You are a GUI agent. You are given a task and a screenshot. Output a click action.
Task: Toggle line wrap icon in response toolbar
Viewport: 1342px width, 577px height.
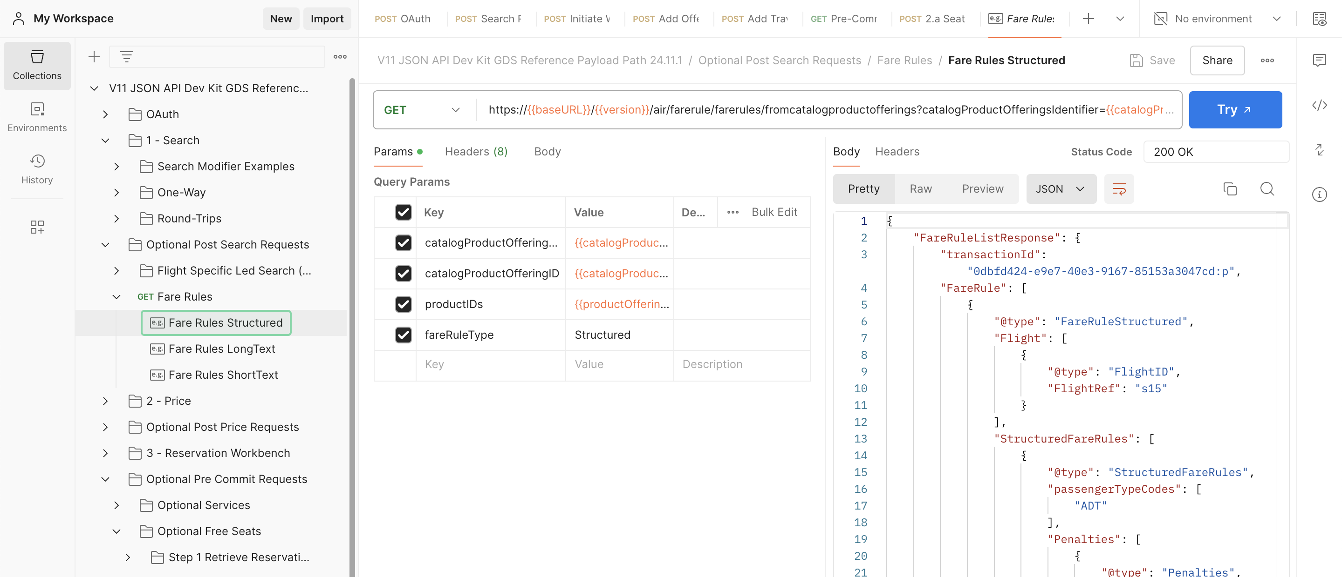pyautogui.click(x=1118, y=189)
